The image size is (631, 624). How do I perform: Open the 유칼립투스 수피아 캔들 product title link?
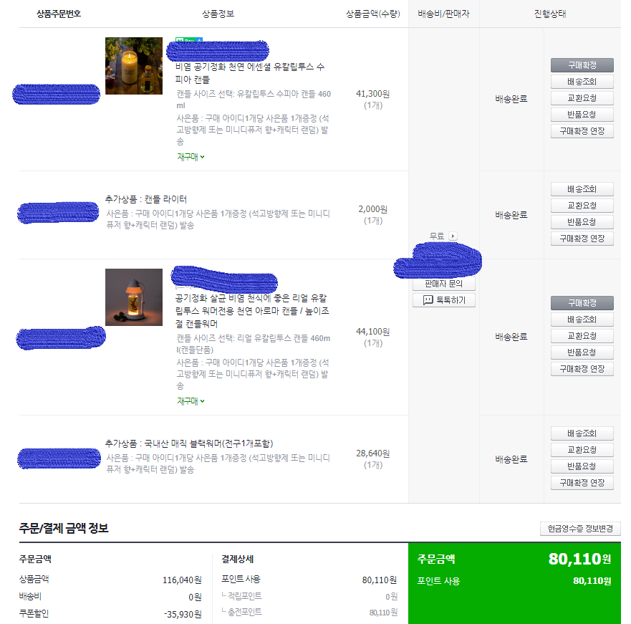[250, 73]
